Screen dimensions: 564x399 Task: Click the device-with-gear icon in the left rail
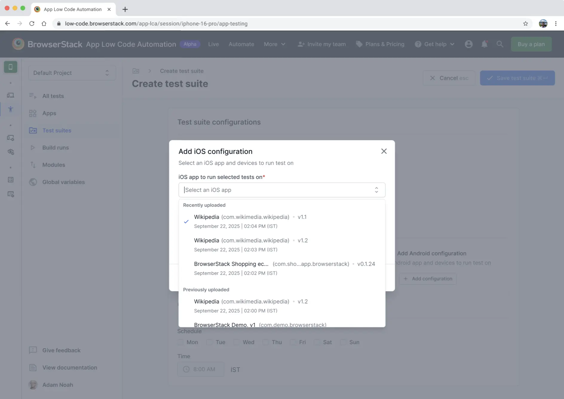(x=10, y=137)
